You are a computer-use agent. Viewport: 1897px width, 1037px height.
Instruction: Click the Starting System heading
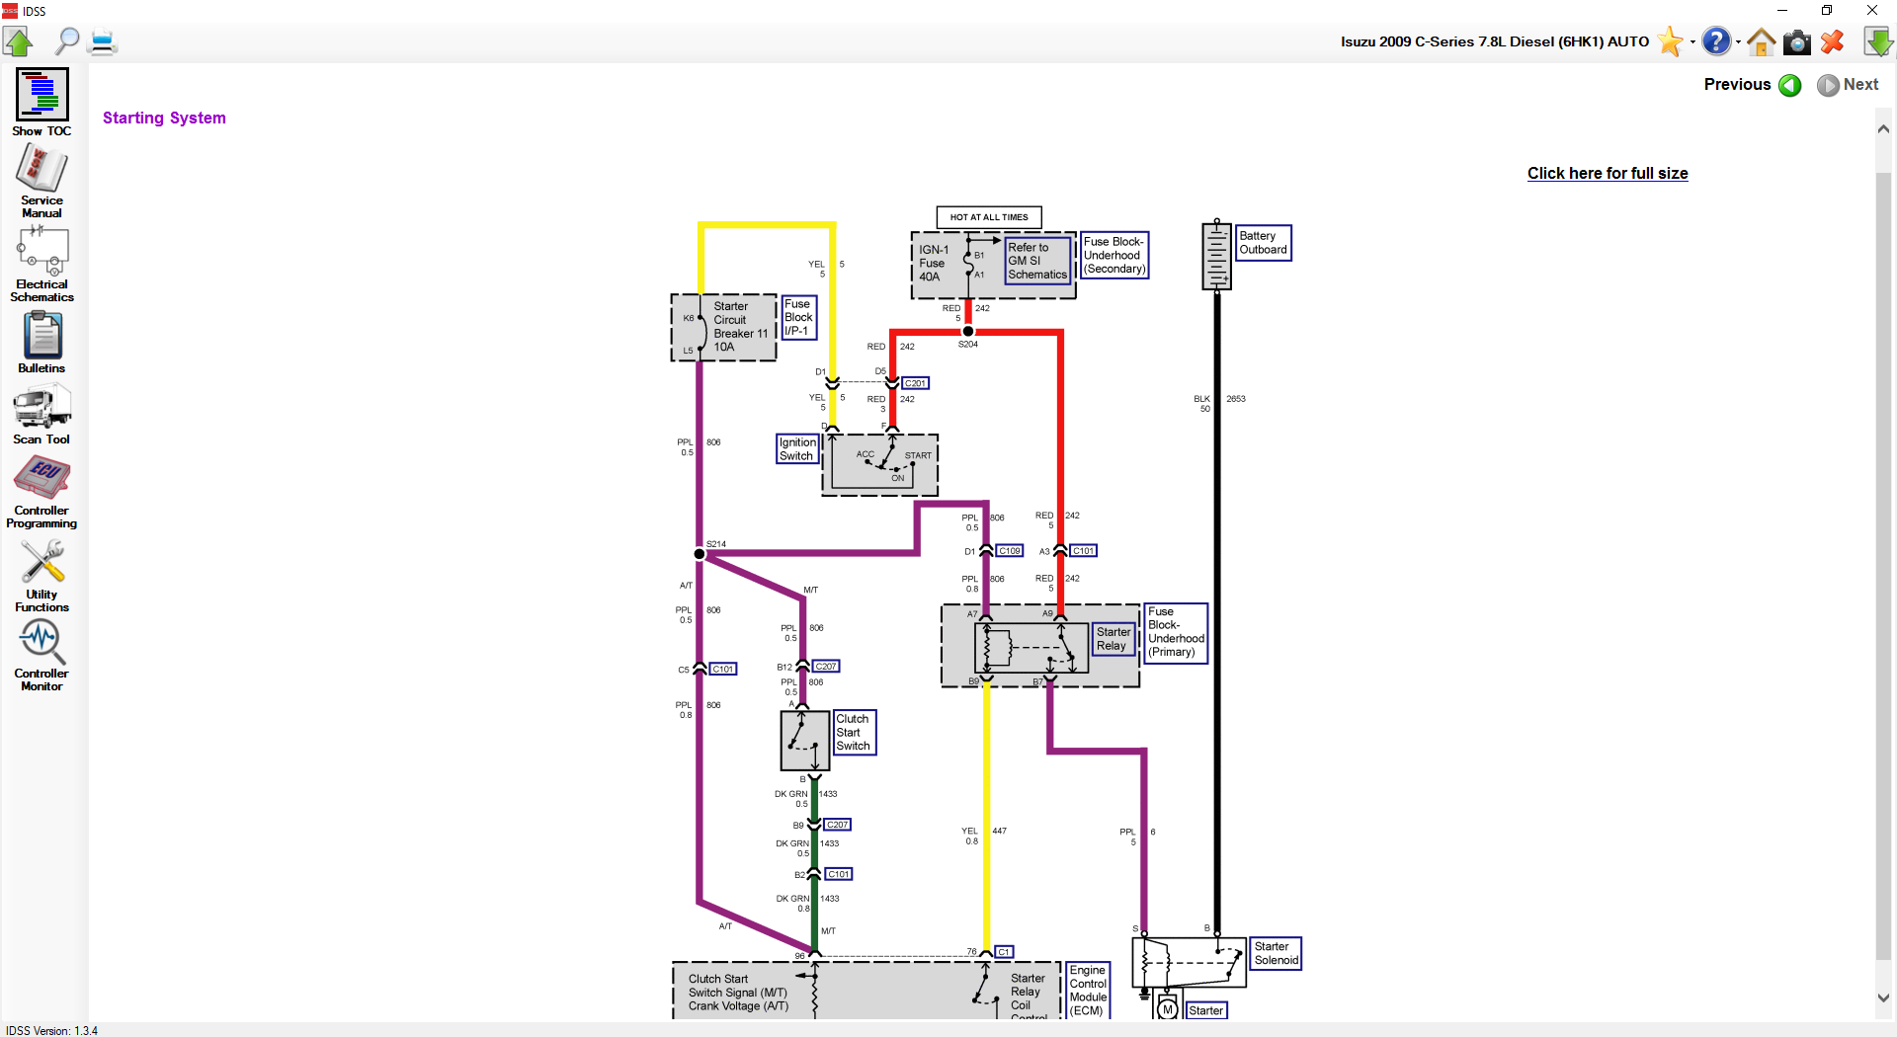click(x=164, y=118)
